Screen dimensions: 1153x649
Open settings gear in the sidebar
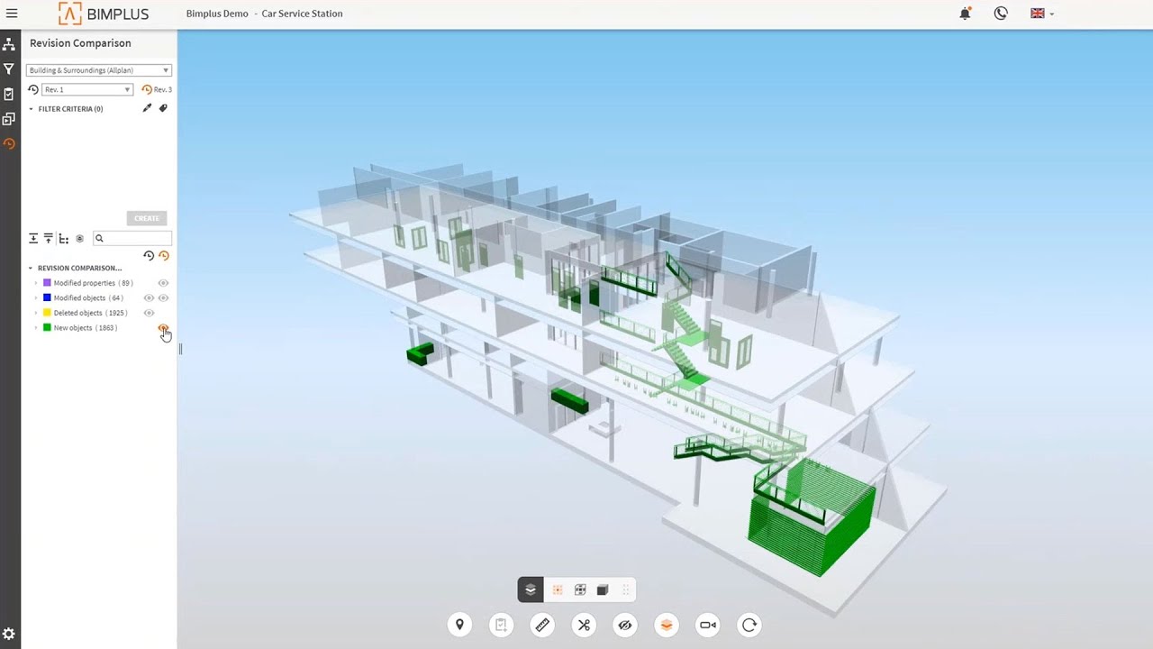(x=9, y=635)
